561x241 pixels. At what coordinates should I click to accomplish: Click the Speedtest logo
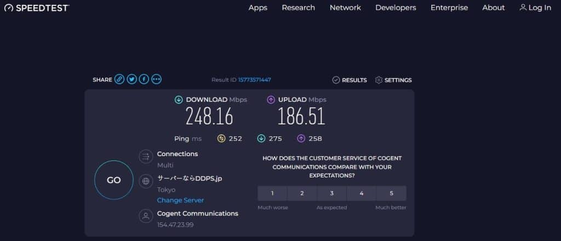[37, 8]
